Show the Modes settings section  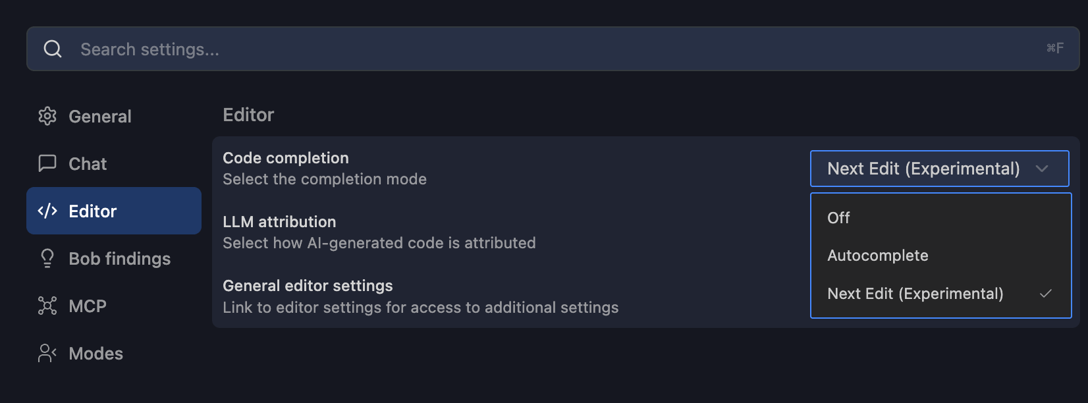[95, 354]
